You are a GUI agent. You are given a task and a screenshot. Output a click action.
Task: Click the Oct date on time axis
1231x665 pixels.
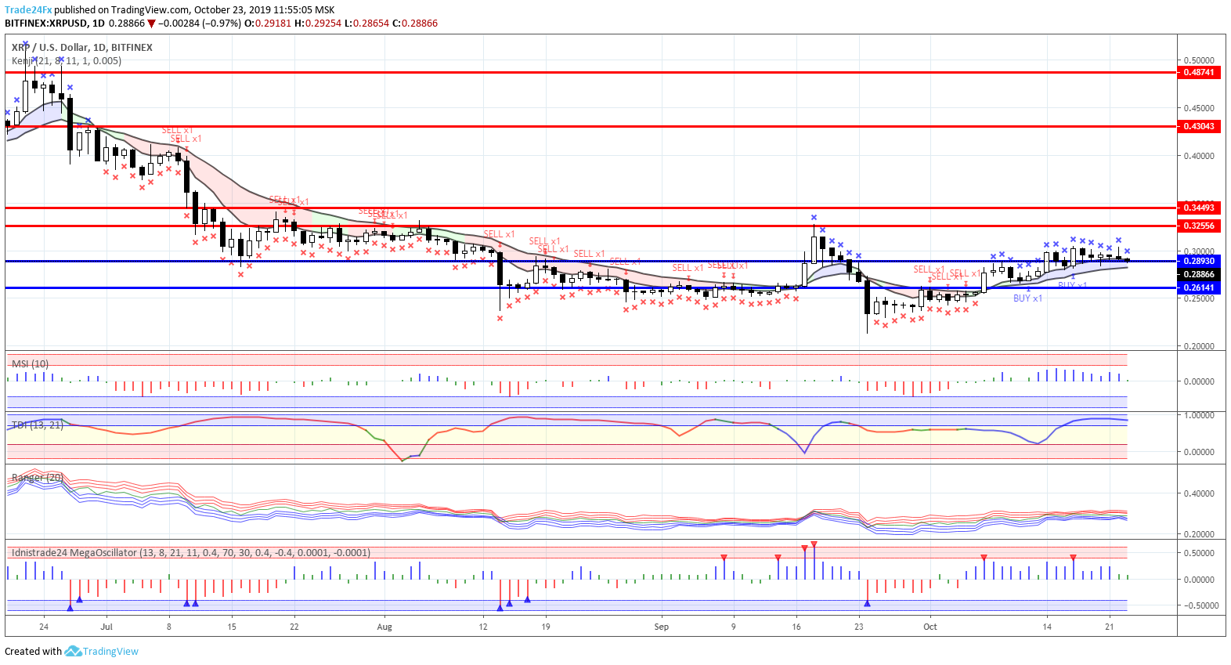point(930,627)
